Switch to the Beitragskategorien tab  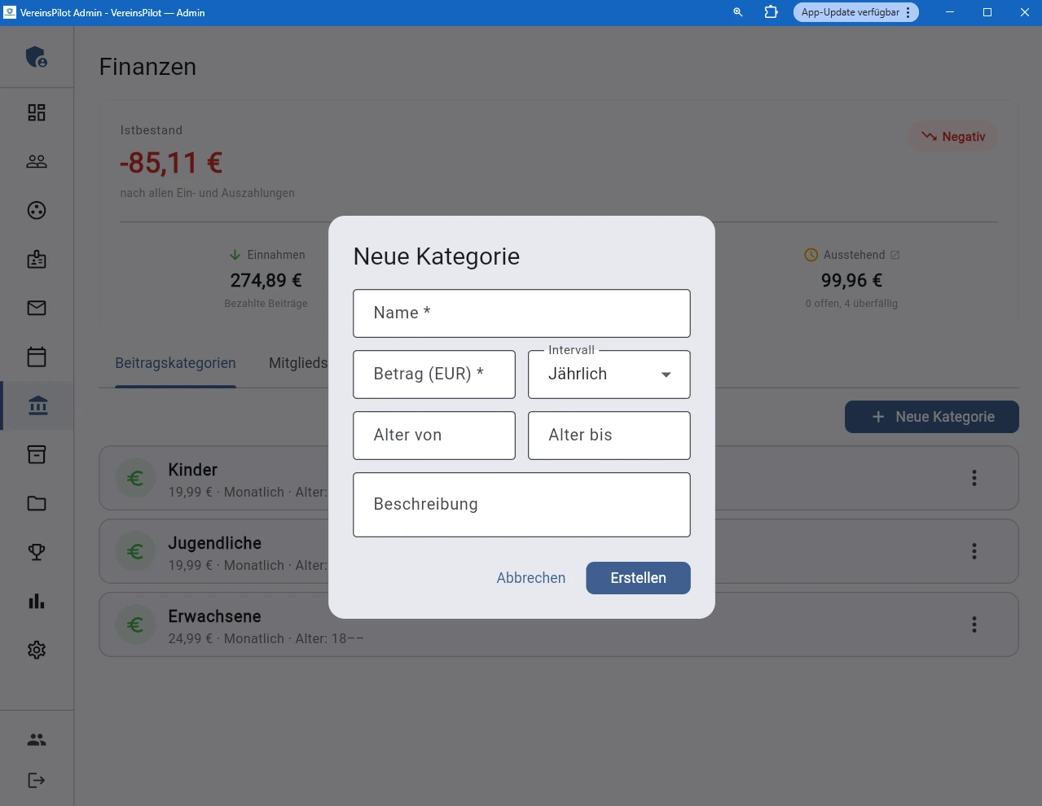(174, 362)
